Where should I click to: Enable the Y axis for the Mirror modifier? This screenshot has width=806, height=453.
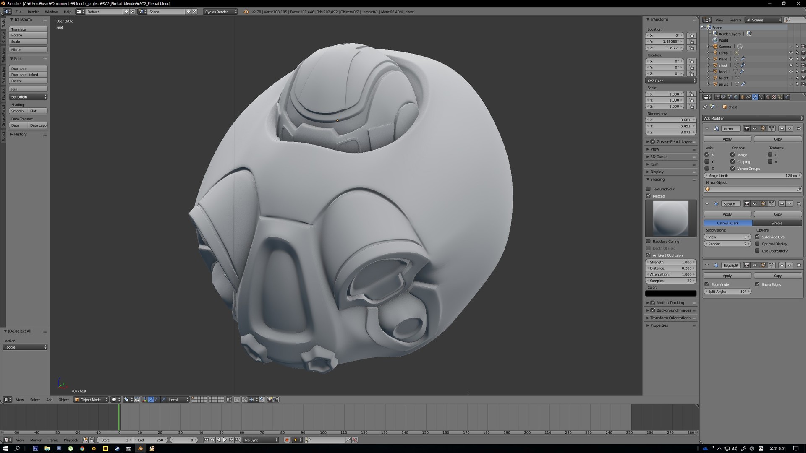point(707,161)
